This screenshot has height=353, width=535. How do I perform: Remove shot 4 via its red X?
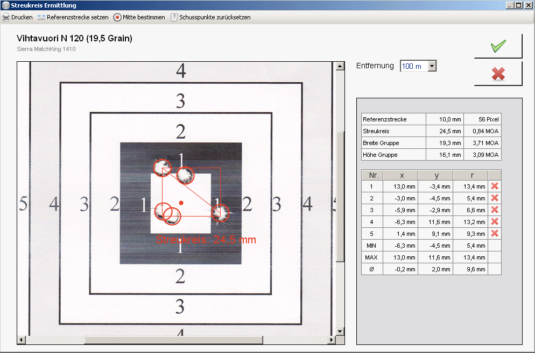[495, 221]
